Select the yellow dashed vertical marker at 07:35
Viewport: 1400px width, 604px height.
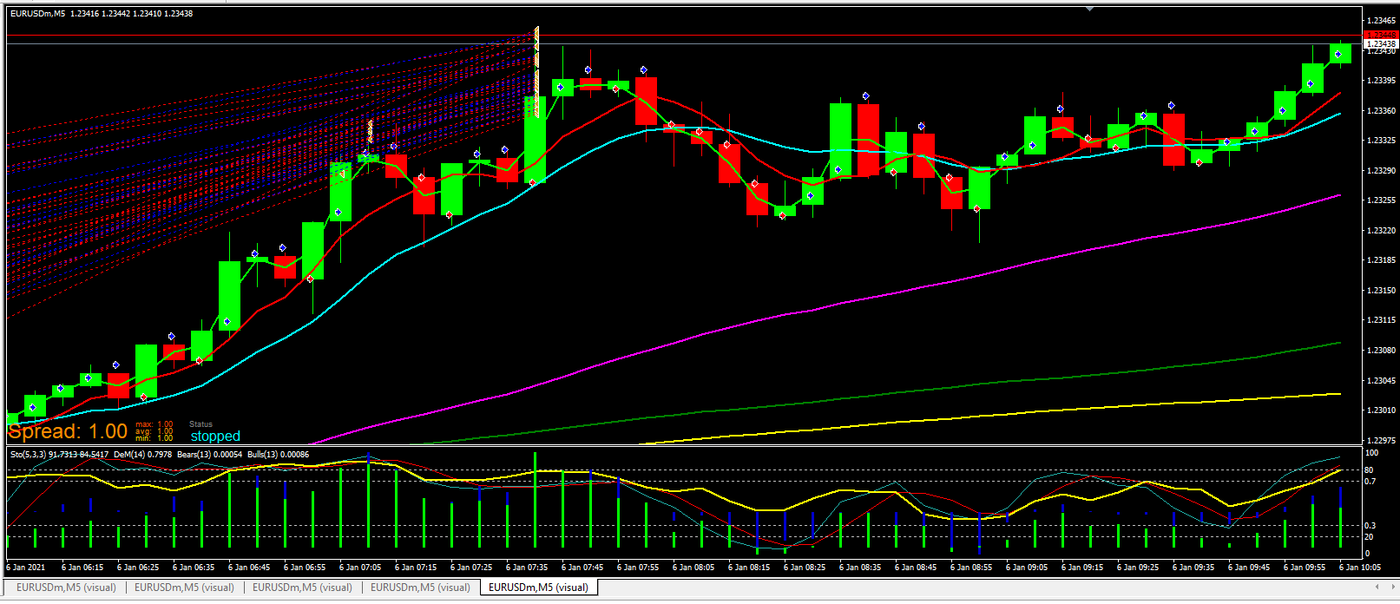(537, 71)
